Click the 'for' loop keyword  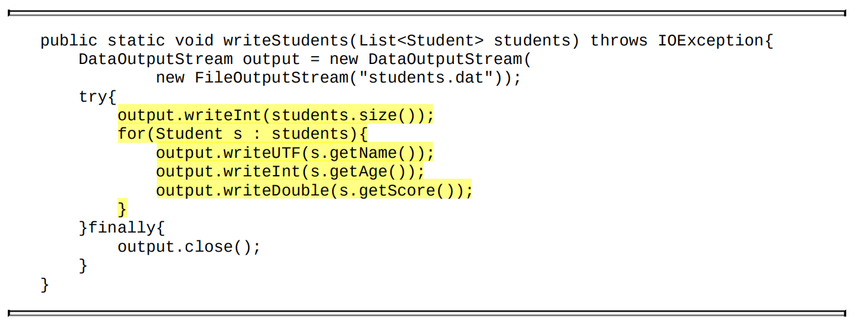132,133
